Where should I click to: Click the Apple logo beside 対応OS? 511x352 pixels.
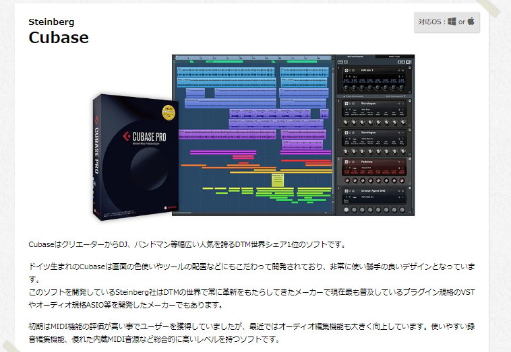tap(471, 21)
